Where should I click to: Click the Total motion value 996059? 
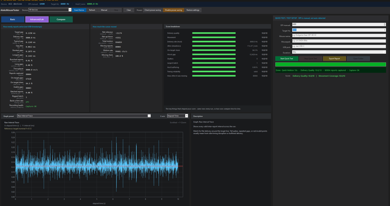pos(119,42)
